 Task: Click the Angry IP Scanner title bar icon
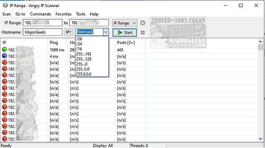5,5
